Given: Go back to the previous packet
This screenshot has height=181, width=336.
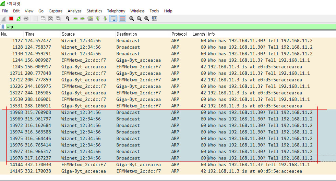Looking at the screenshot, I should (75, 19).
